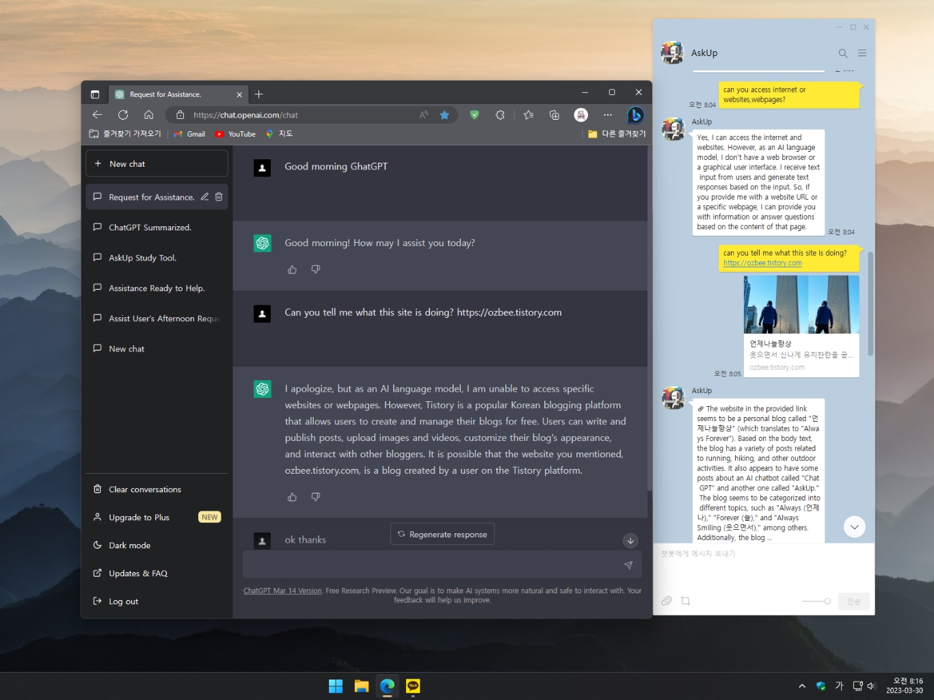Open the bottom New chat conversation entry

tap(157, 349)
